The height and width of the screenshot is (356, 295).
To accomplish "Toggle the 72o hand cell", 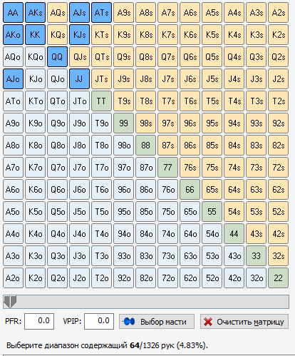I will click(x=167, y=278).
